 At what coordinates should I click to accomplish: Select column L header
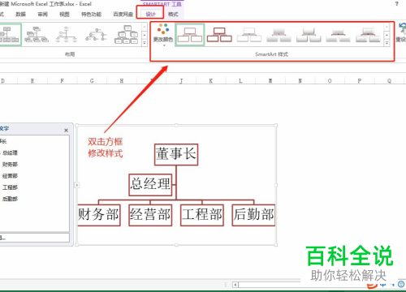[x=240, y=80]
